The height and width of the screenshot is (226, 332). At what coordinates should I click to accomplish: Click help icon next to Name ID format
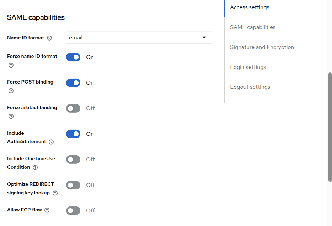click(x=49, y=38)
